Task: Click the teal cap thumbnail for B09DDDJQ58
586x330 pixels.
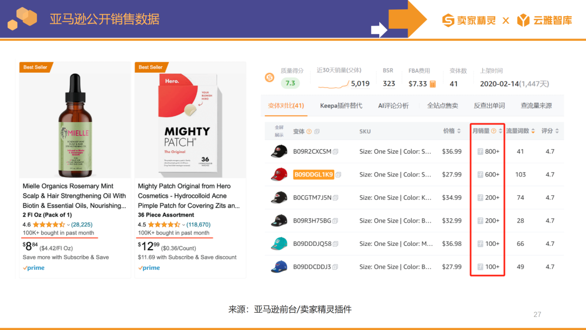Action: click(279, 244)
